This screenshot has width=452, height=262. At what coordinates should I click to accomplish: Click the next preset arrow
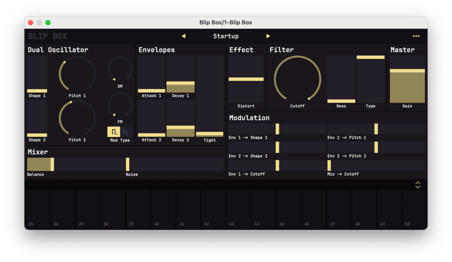coord(268,36)
